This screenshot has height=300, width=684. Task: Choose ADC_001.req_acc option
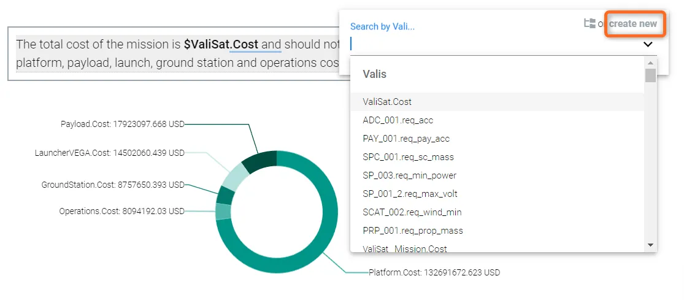tap(398, 120)
